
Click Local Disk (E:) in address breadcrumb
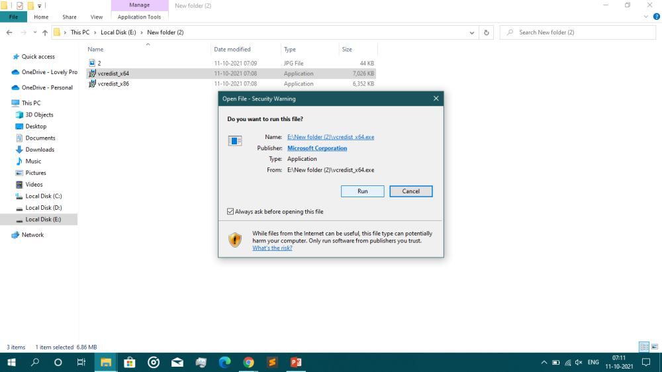click(118, 32)
